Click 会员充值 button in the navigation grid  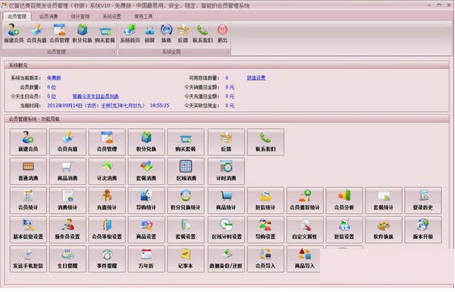(x=67, y=142)
